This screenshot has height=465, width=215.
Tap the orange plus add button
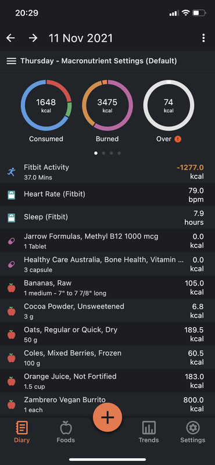point(107,417)
